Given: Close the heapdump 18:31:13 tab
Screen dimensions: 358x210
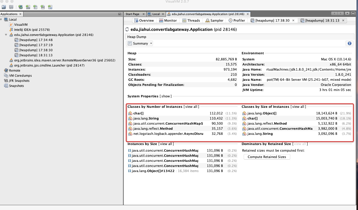Looking at the screenshot, I should (x=343, y=20).
